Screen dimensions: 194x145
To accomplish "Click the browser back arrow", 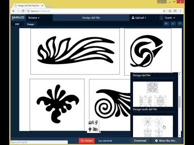I will pos(14,11).
